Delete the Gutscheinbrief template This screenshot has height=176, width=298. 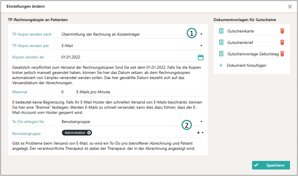click(282, 42)
